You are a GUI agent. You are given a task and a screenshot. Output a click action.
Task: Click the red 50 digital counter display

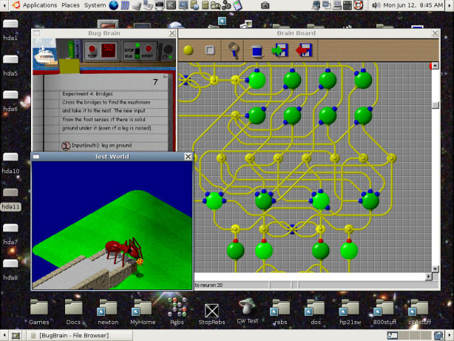click(x=108, y=50)
